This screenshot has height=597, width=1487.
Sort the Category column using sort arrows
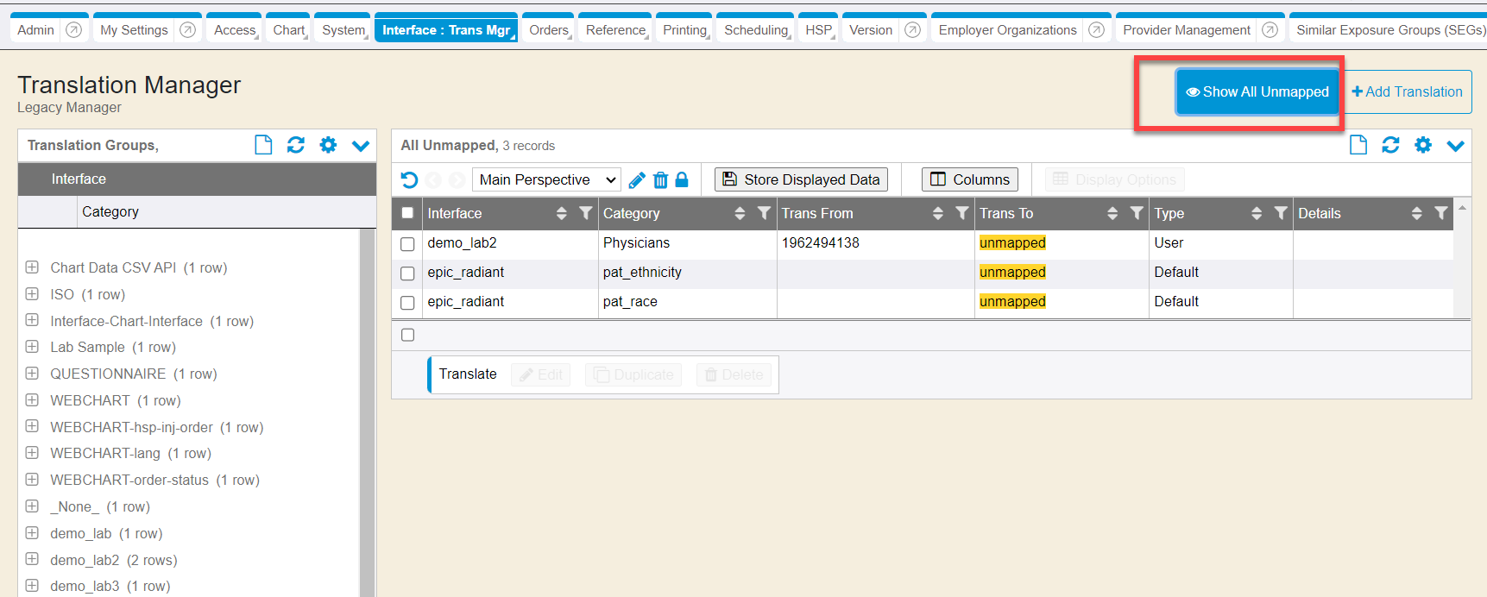tap(740, 213)
